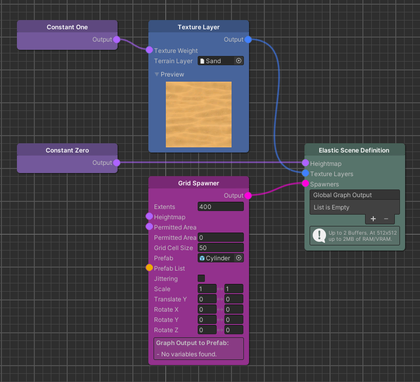Toggle the Jittering checkbox
The width and height of the screenshot is (420, 382).
pos(201,278)
